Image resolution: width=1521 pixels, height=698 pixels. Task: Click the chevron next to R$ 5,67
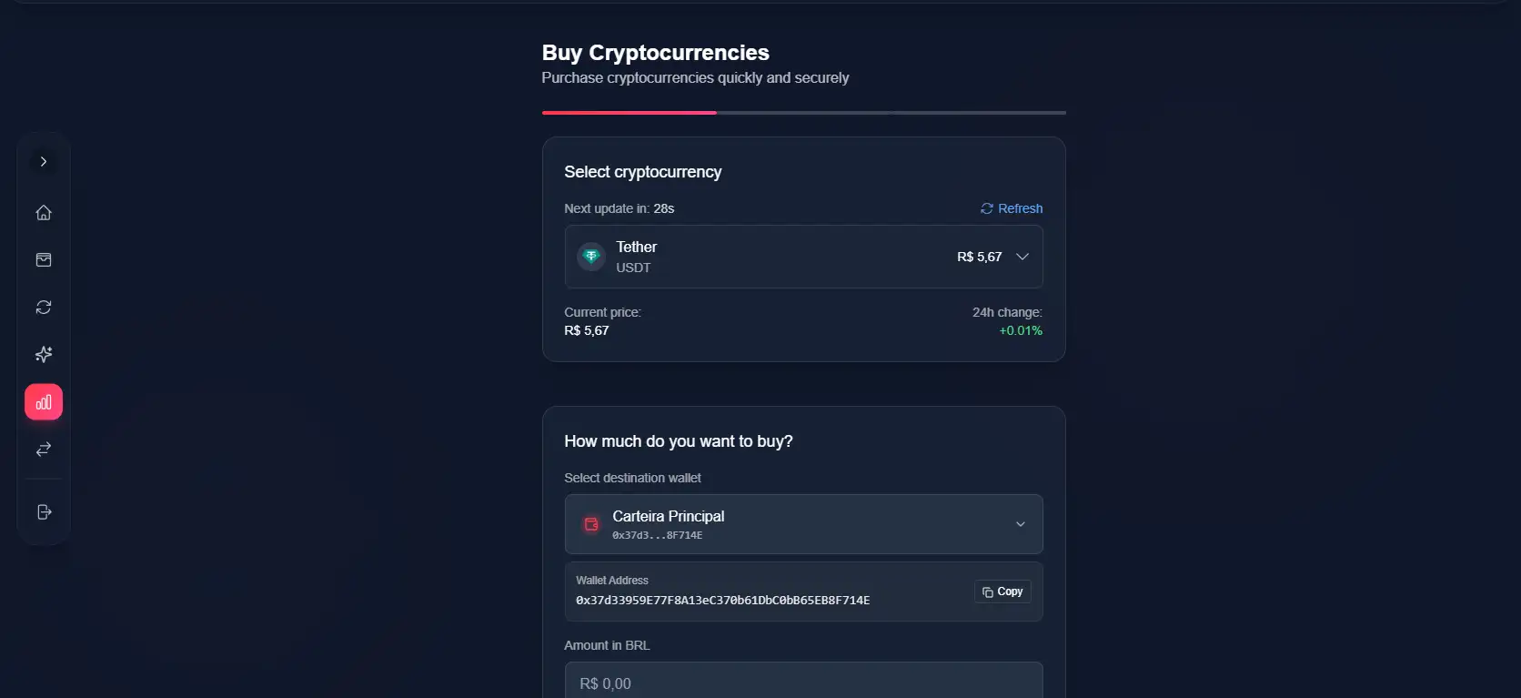[1022, 257]
